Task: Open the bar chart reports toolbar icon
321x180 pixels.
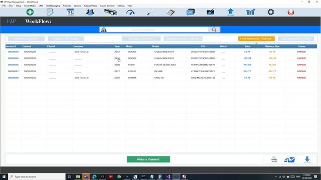Action: pos(251,12)
